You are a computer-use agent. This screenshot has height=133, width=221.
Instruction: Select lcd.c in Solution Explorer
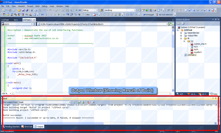point(196,47)
